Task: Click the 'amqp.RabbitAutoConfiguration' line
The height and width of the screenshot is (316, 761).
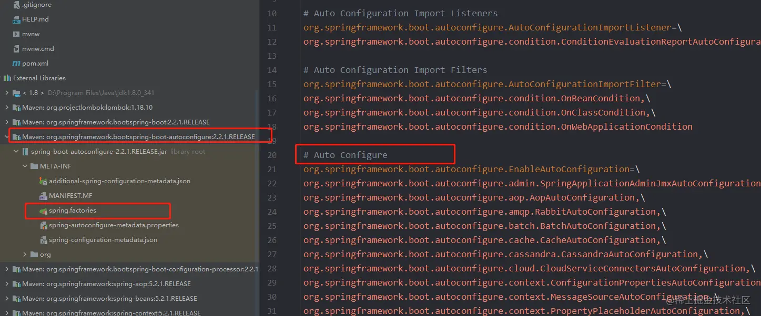Action: click(484, 212)
